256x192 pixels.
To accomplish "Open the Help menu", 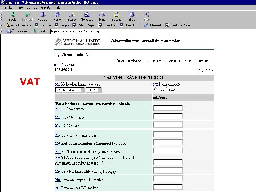I will [58, 7].
